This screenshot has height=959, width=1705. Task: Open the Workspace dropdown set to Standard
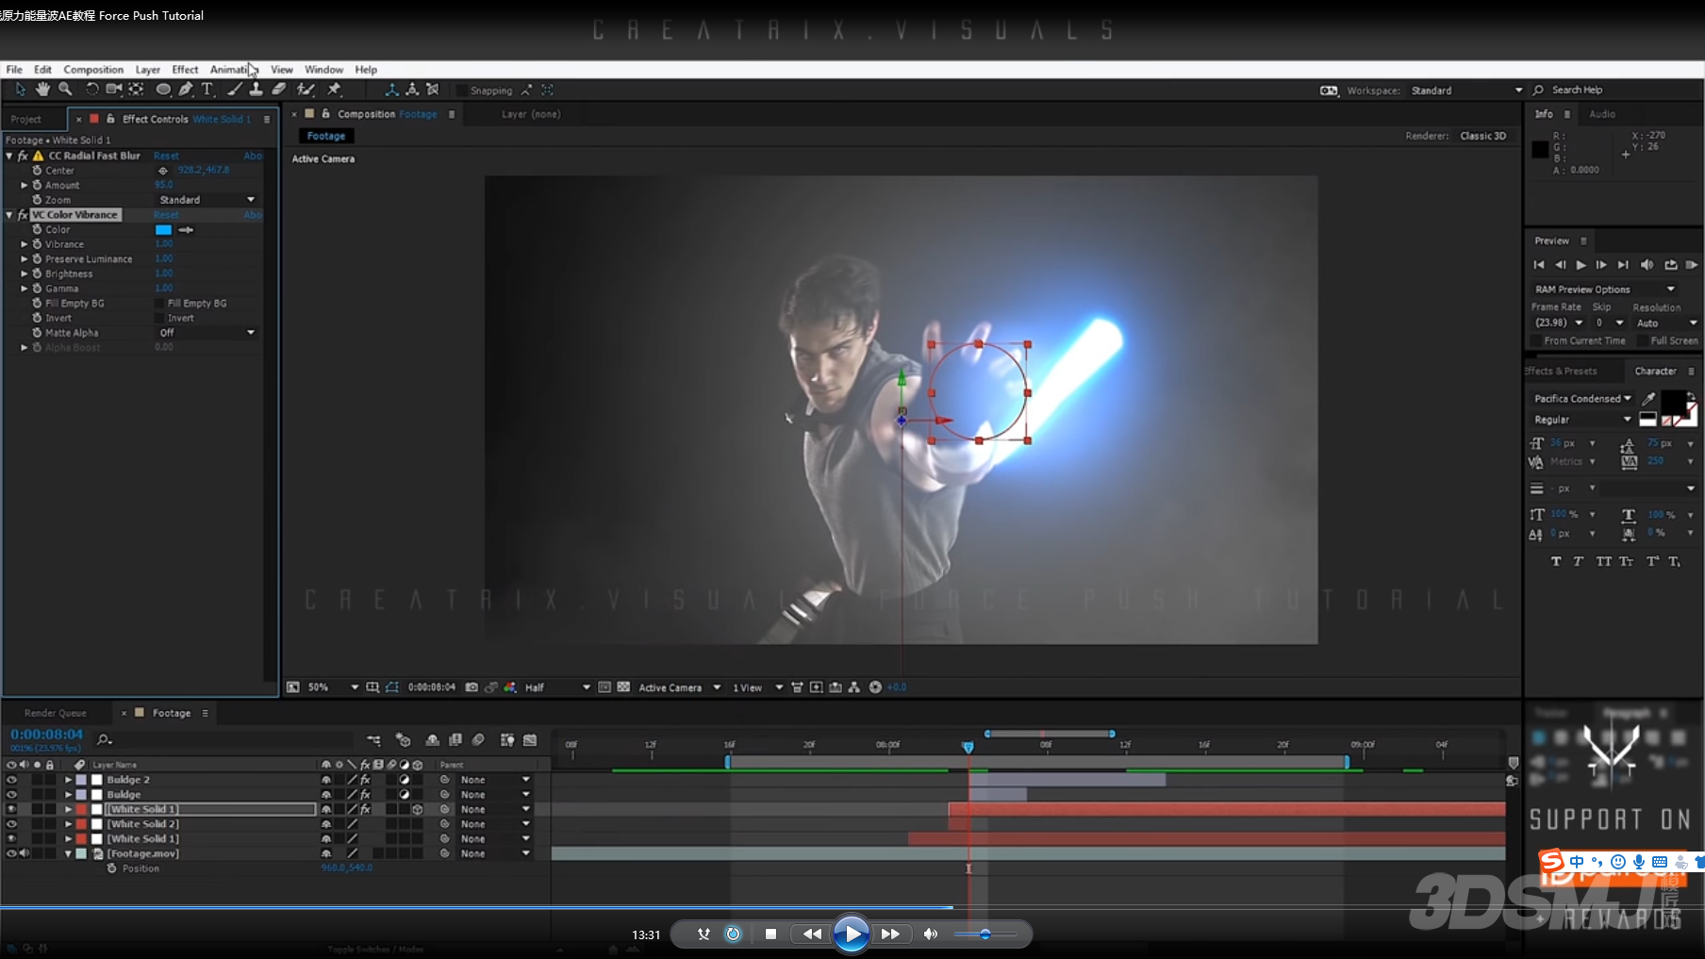coord(1465,91)
